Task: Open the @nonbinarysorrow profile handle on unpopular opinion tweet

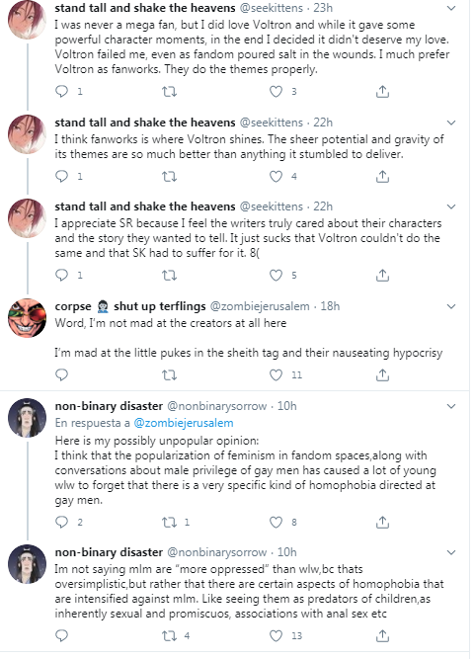Action: click(x=216, y=406)
